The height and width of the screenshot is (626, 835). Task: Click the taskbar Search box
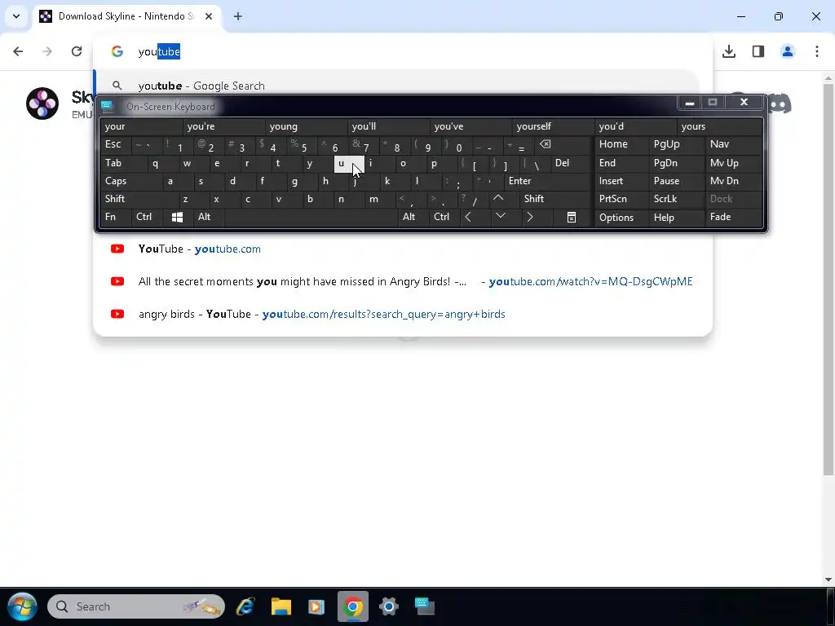coord(136,606)
